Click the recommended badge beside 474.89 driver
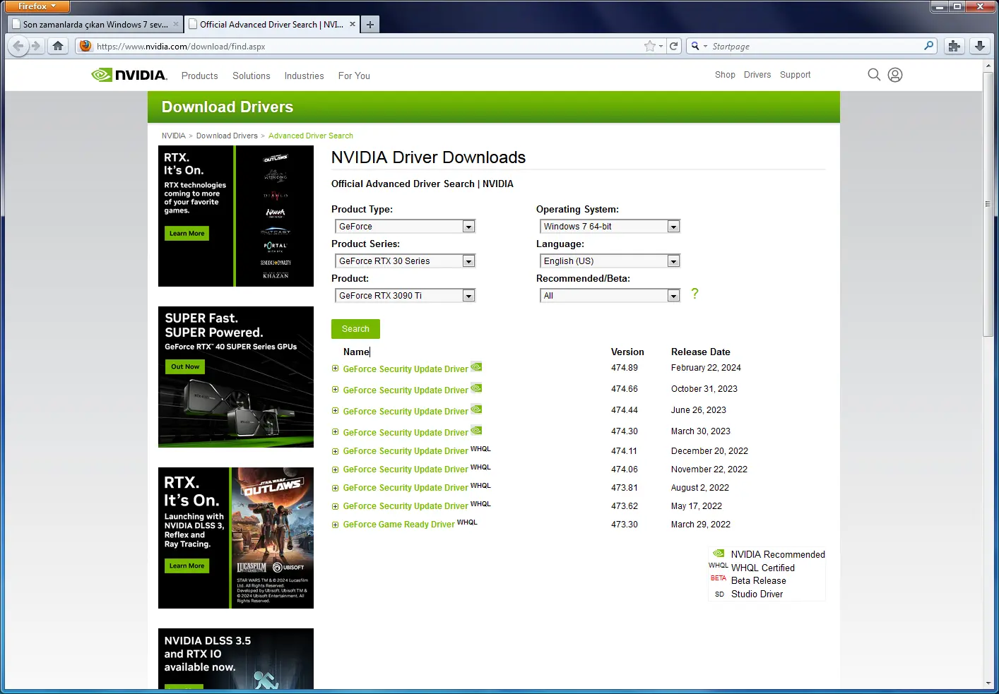The height and width of the screenshot is (694, 999). click(x=477, y=366)
